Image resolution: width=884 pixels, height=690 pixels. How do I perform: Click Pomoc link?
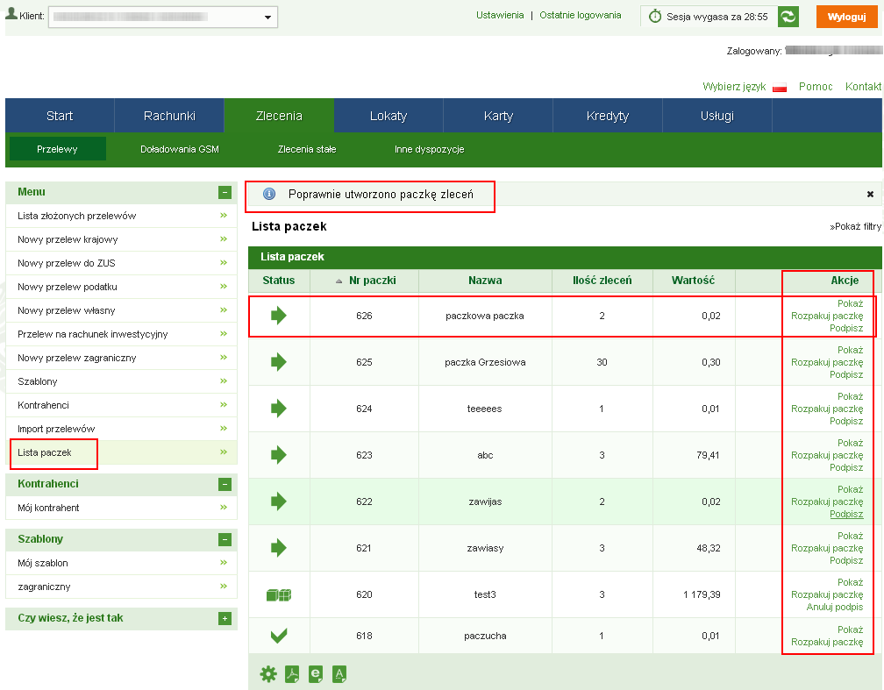816,87
